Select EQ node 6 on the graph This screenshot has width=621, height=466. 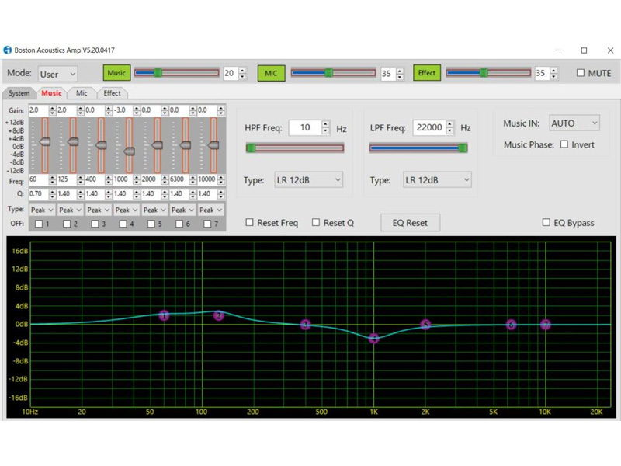(512, 325)
